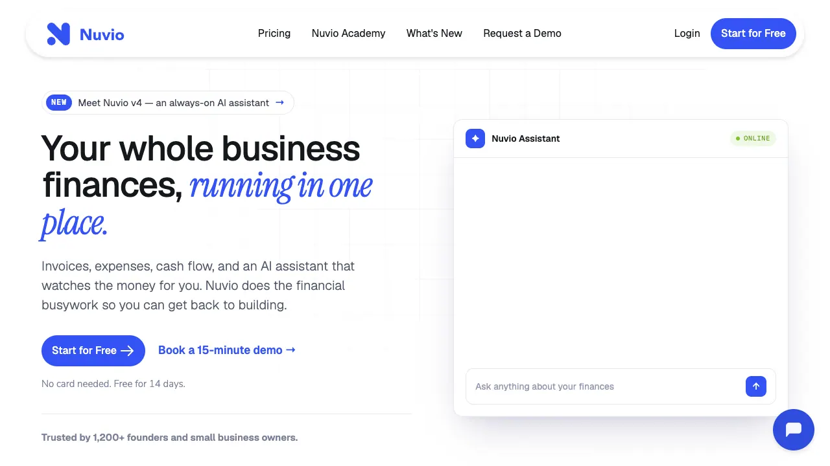830x466 pixels.
Task: Click the hero Start for Free button
Action: point(93,351)
